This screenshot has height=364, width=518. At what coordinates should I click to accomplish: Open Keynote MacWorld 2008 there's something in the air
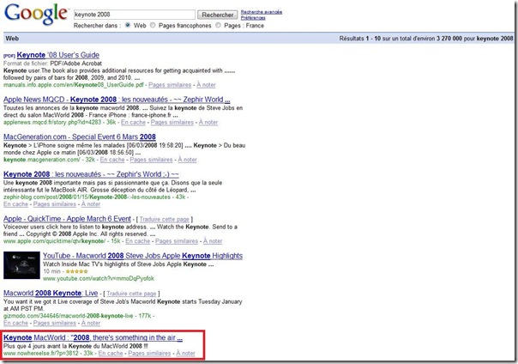tap(93, 338)
